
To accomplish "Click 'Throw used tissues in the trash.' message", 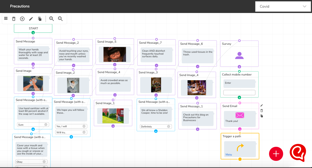I will tap(198, 53).
